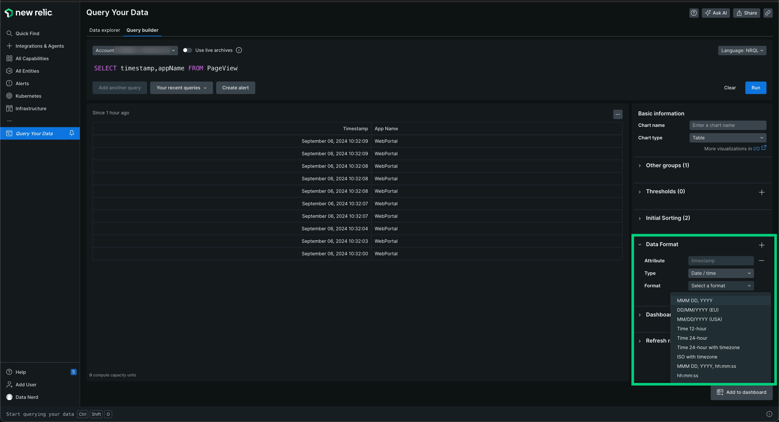
Task: Copy permalink via link icon
Action: (x=768, y=13)
